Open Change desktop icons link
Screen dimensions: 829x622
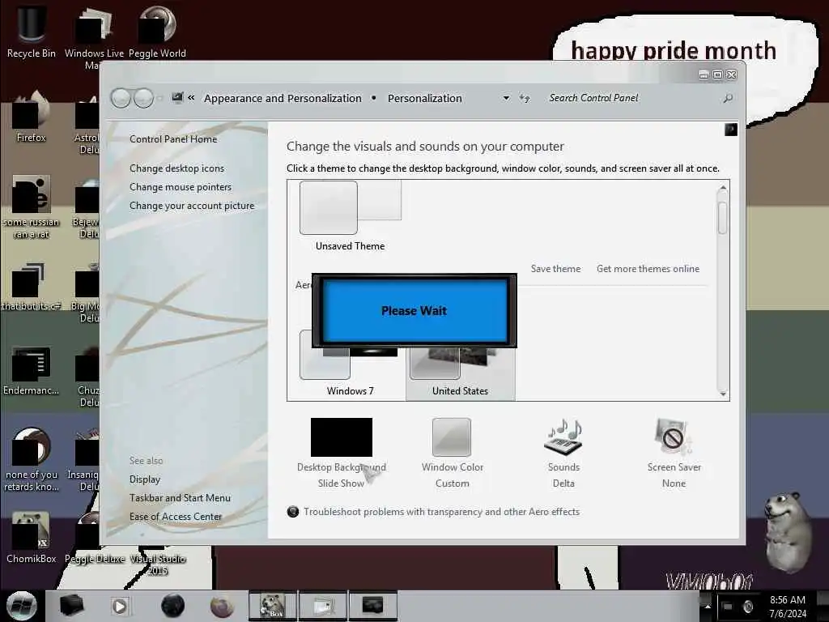pyautogui.click(x=176, y=168)
